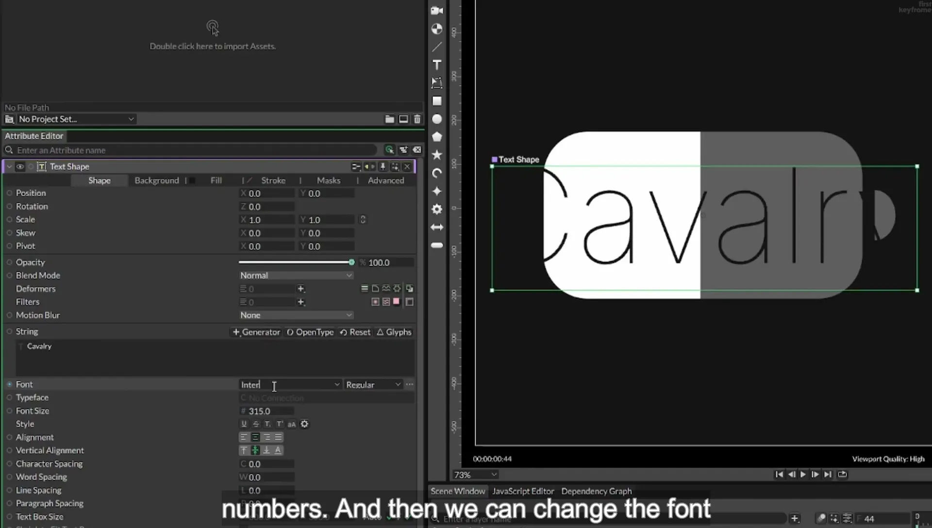Open the Blend Mode Normal dropdown
932x528 pixels.
296,275
